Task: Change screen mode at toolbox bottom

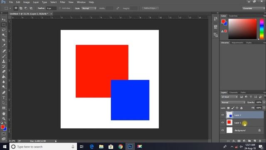Action: [4, 139]
